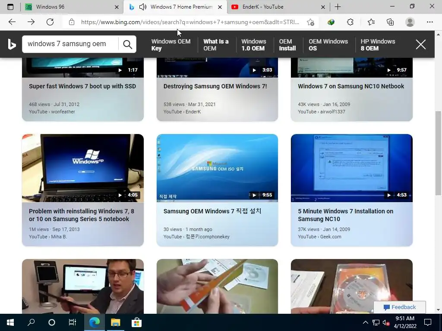
Task: Select the Windows 1.0 OEM suggestion
Action: point(253,44)
